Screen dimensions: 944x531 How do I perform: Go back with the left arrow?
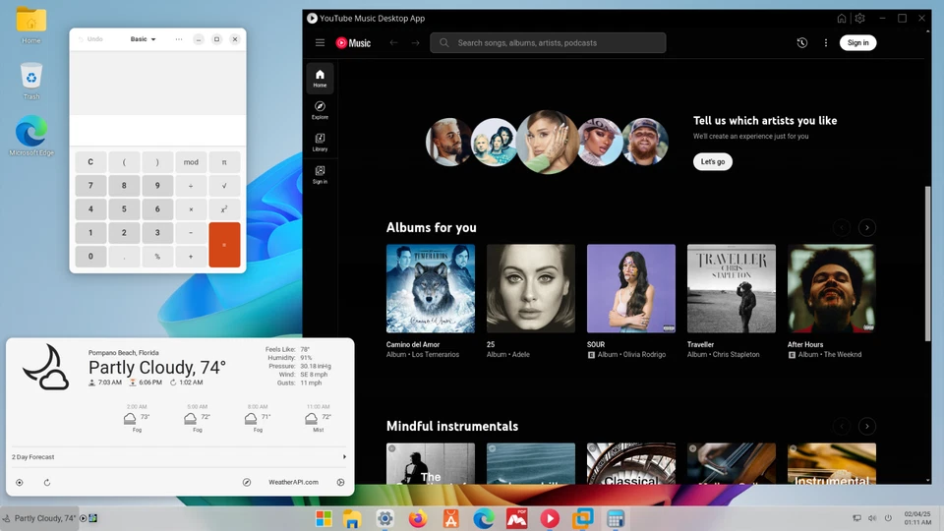(393, 42)
